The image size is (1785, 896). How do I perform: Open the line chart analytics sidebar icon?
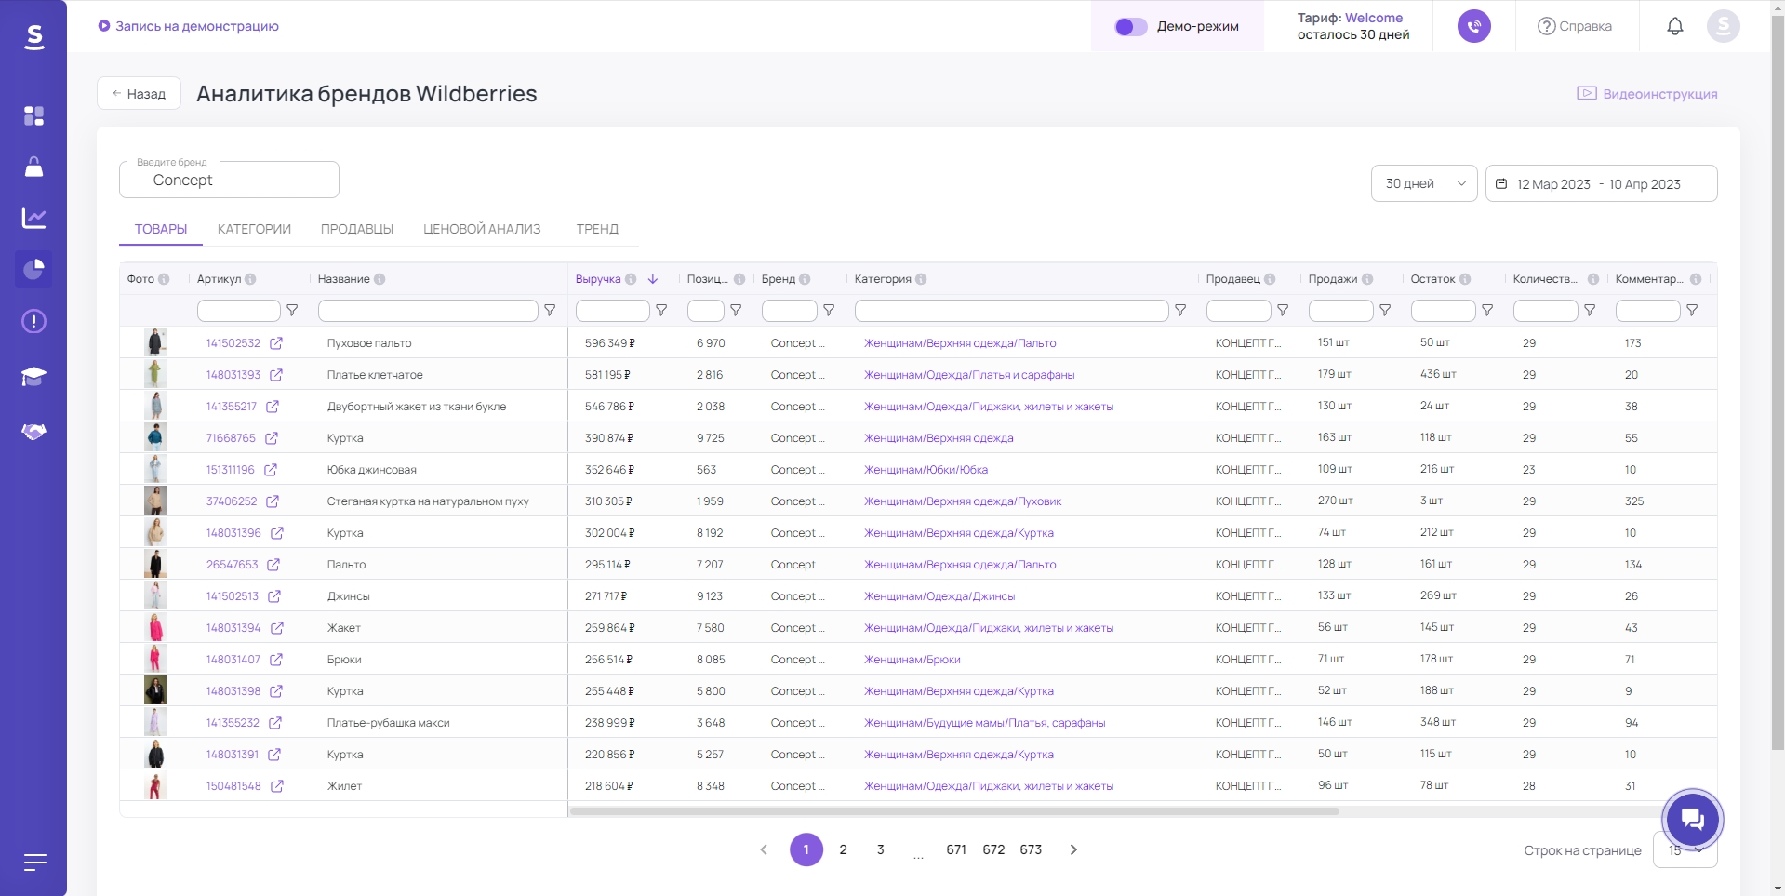tap(33, 218)
